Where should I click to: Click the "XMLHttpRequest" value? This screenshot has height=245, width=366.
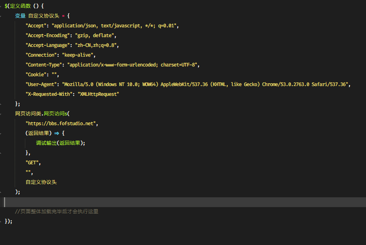[x=98, y=94]
